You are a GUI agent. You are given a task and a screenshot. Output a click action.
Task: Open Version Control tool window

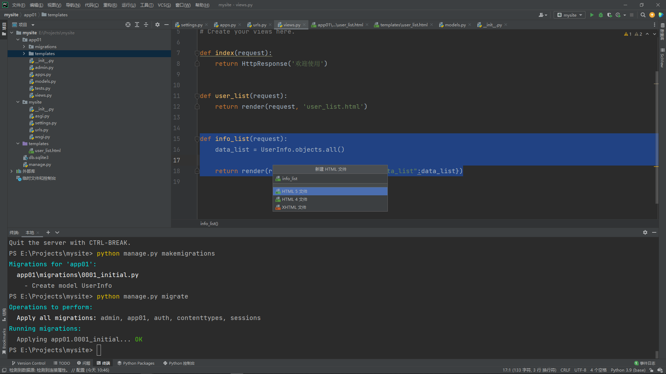click(28, 363)
